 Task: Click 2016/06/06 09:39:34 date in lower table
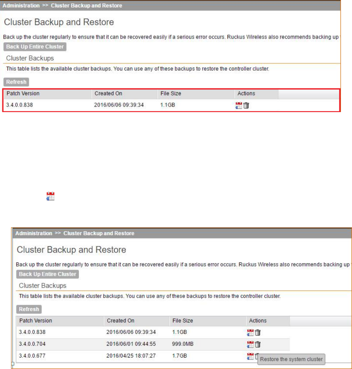point(131,332)
